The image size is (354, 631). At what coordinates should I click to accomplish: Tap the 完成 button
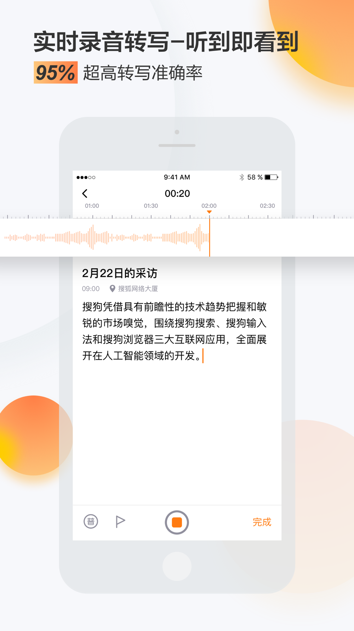pos(262,522)
